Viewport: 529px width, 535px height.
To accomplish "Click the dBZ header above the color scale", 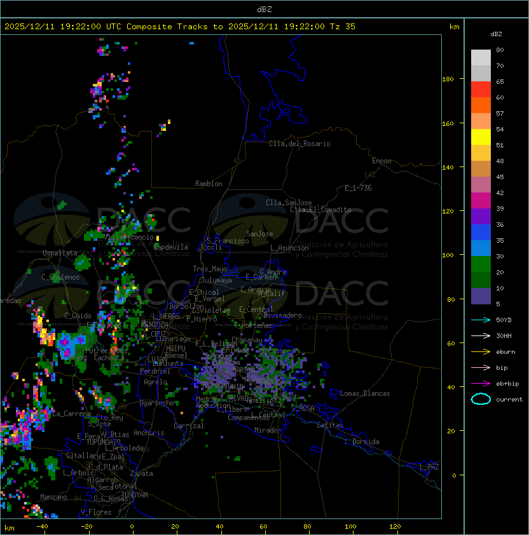I will (496, 34).
